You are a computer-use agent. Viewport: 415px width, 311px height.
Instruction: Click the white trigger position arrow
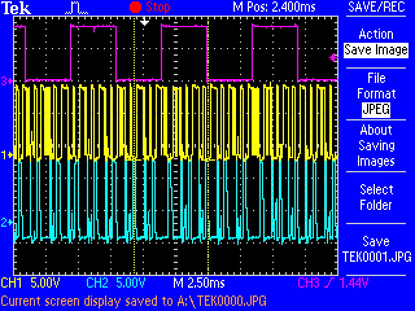(145, 21)
